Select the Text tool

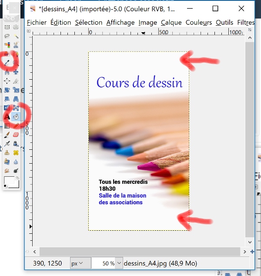pyautogui.click(x=7, y=117)
